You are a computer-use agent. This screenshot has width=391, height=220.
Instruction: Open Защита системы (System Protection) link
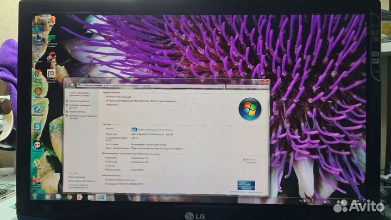point(79,111)
